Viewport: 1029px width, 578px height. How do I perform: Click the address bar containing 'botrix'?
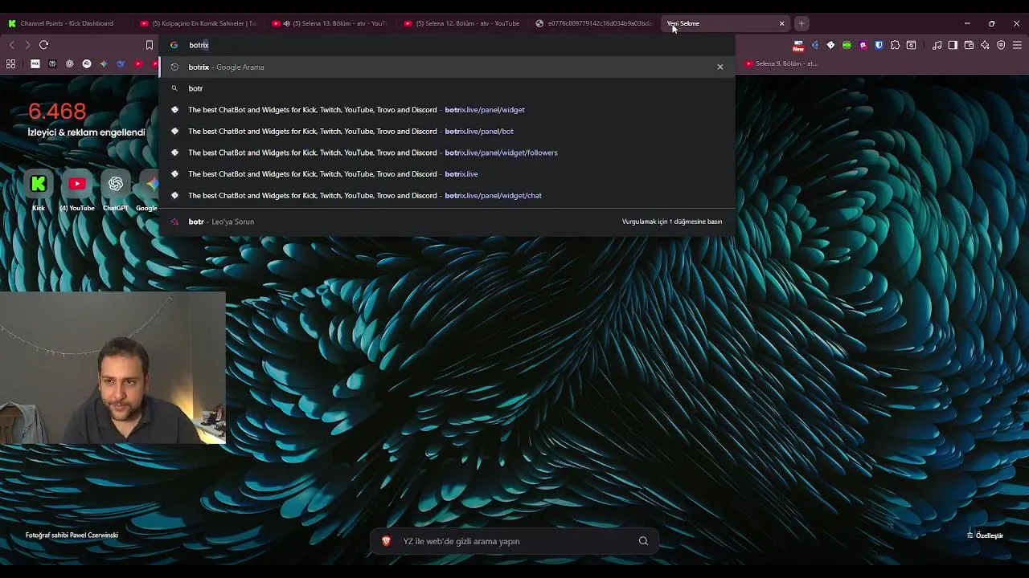pyautogui.click(x=447, y=45)
